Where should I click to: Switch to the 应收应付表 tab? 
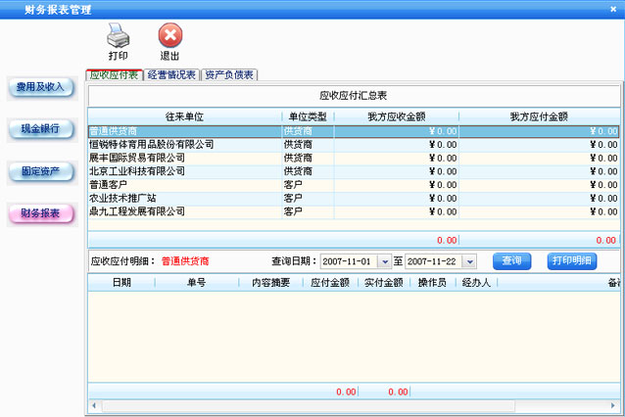[x=114, y=74]
